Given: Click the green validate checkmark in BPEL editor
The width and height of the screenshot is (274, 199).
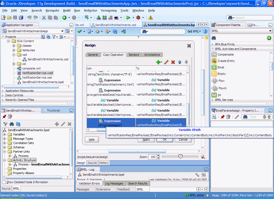Looking at the screenshot, I should 79,31.
